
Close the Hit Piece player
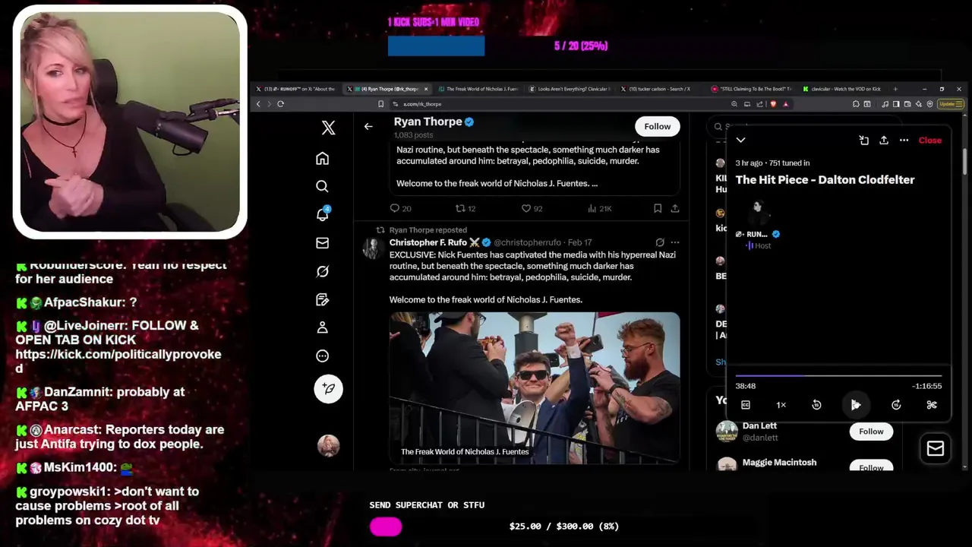point(929,141)
